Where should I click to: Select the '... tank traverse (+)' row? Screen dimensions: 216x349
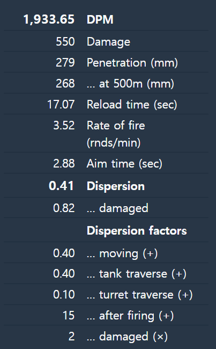(x=106, y=273)
